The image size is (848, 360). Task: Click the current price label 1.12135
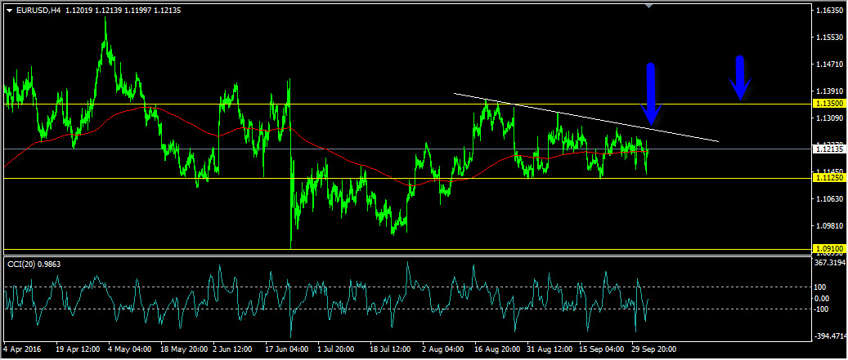828,149
